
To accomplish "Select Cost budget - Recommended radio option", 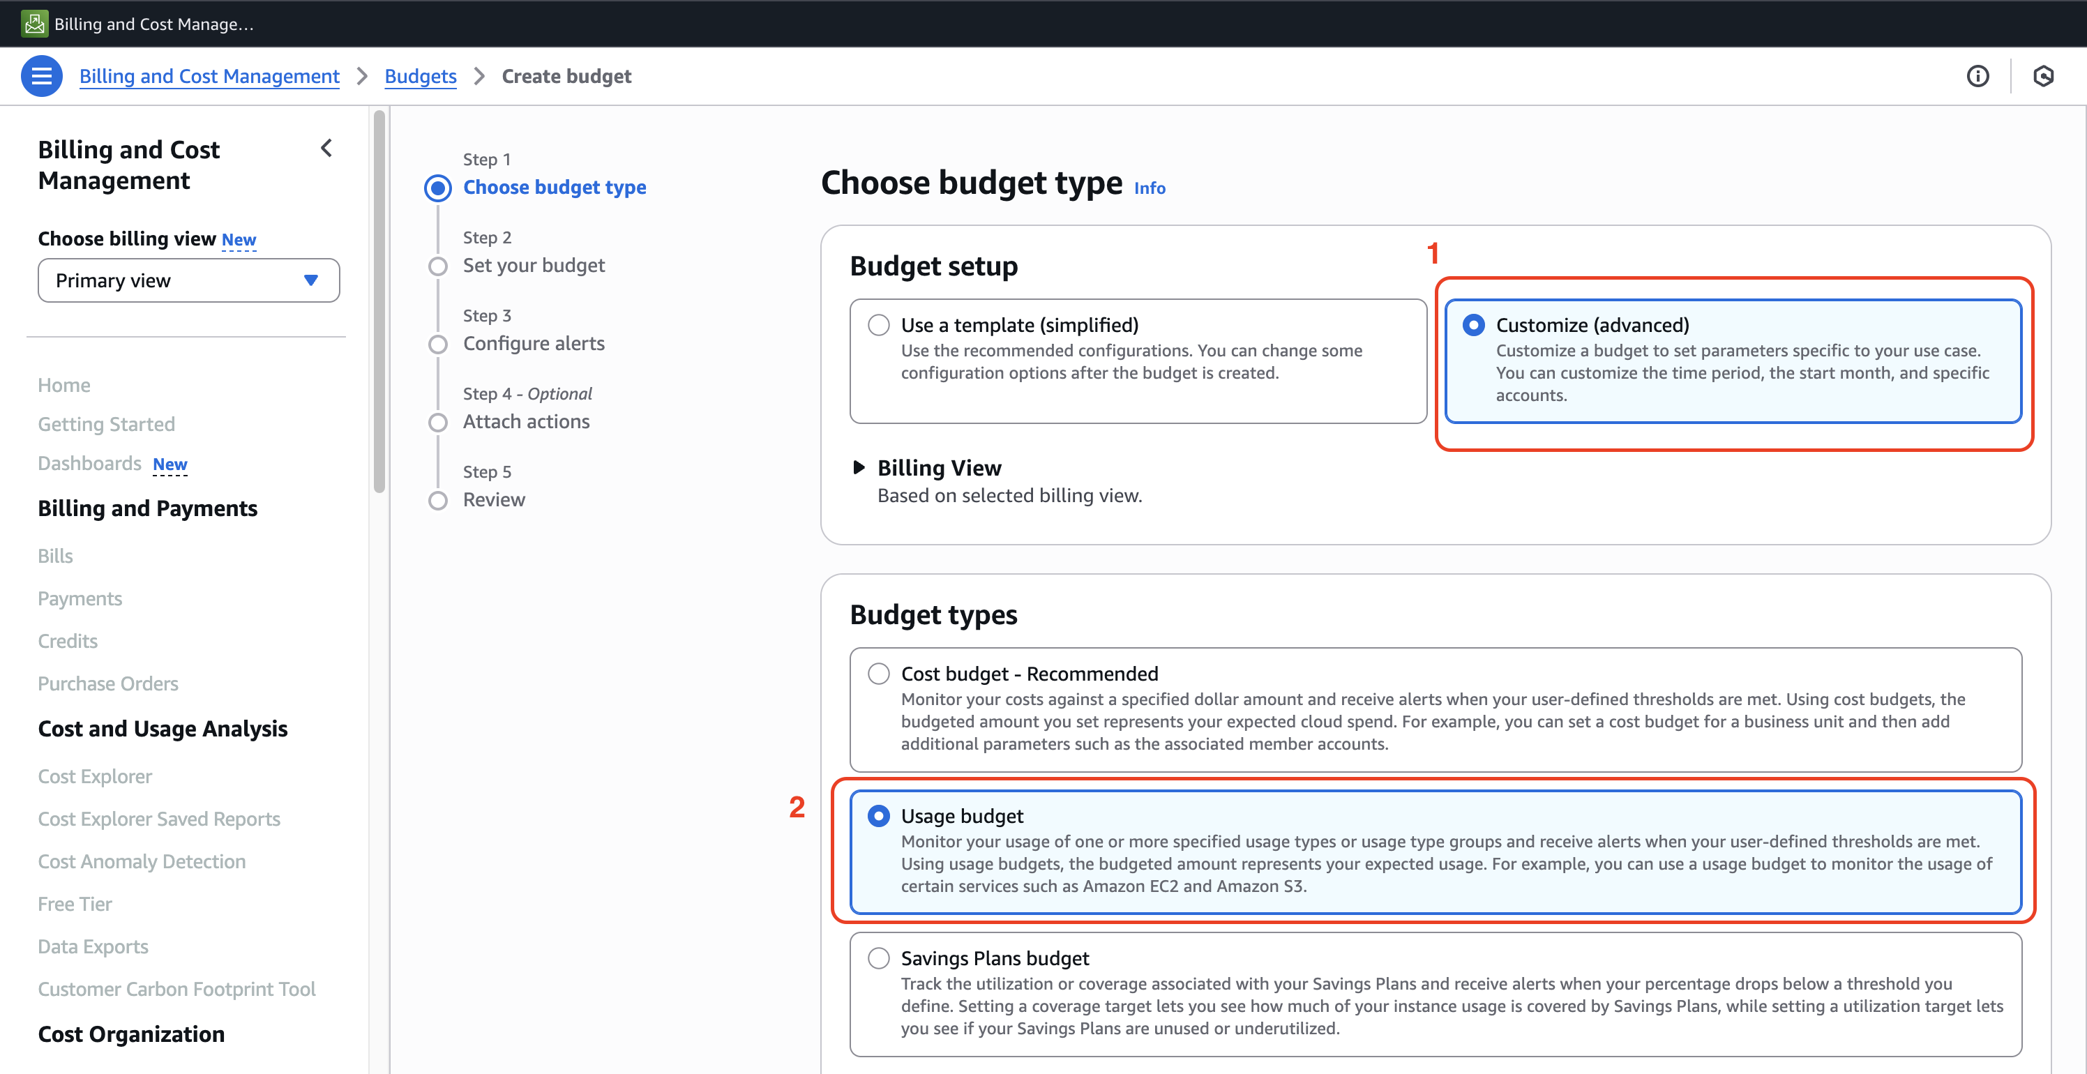I will point(878,674).
